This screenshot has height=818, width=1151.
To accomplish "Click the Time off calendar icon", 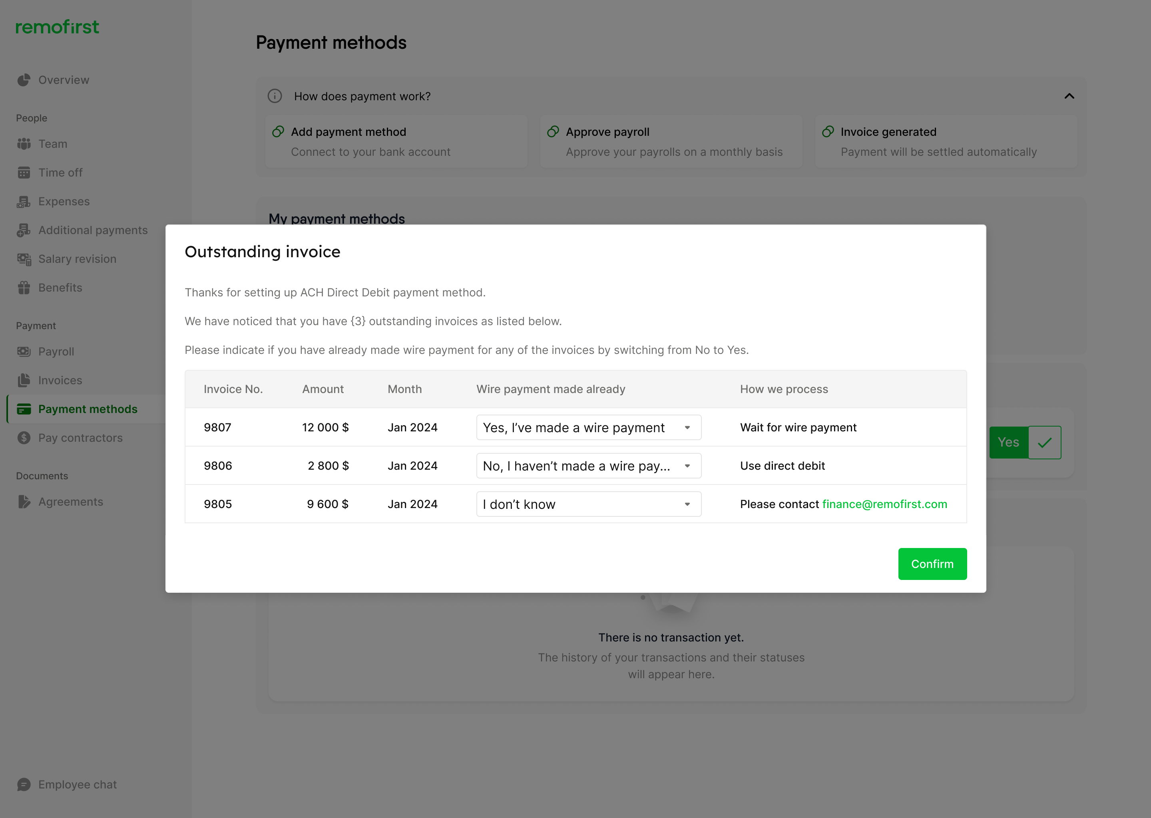I will (x=24, y=173).
